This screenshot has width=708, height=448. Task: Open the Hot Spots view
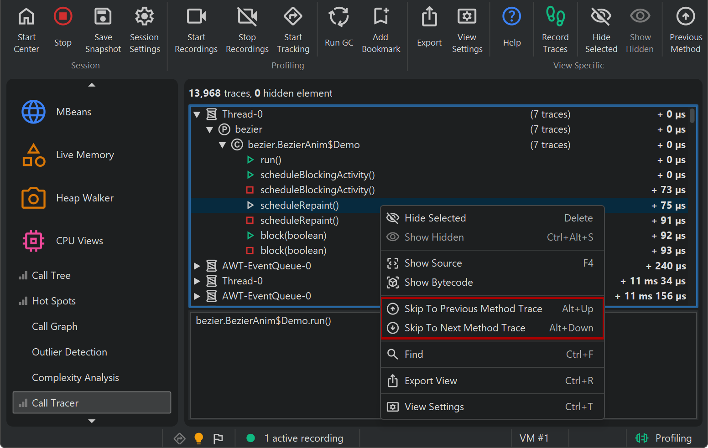(x=53, y=301)
